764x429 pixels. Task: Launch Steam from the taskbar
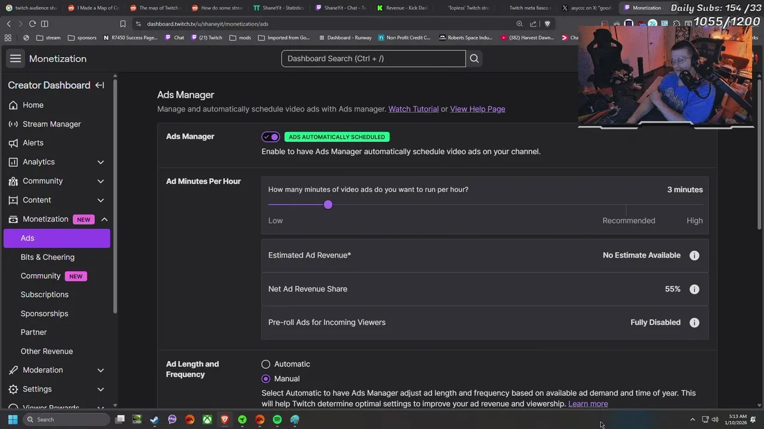coord(155,419)
